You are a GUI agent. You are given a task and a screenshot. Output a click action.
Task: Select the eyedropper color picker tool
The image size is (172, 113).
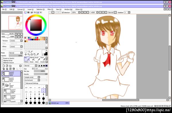click(x=37, y=54)
